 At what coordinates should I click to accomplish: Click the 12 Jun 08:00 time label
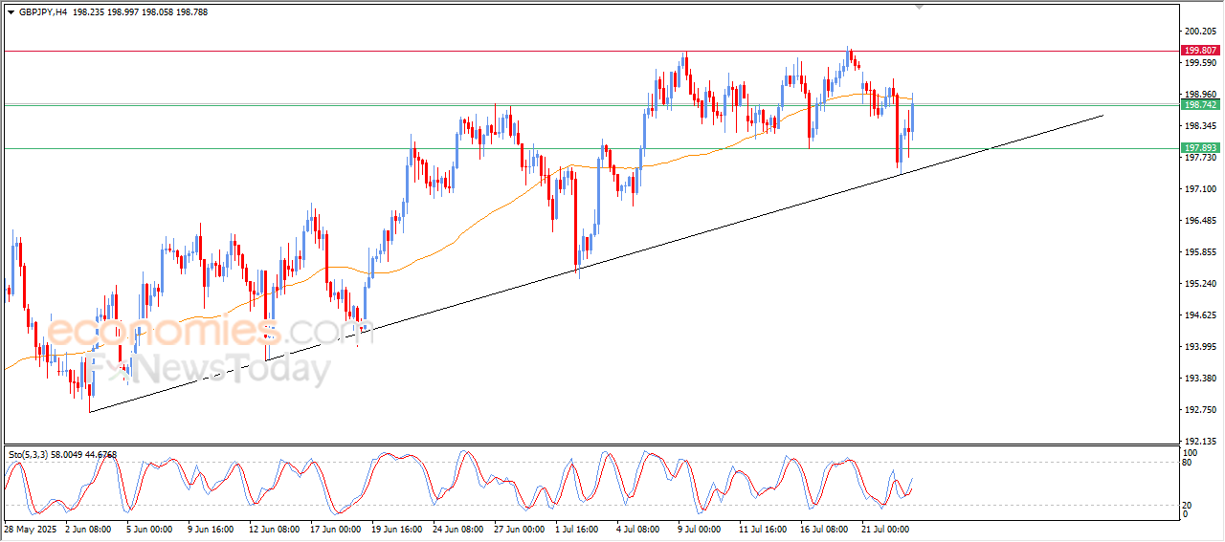pyautogui.click(x=273, y=529)
